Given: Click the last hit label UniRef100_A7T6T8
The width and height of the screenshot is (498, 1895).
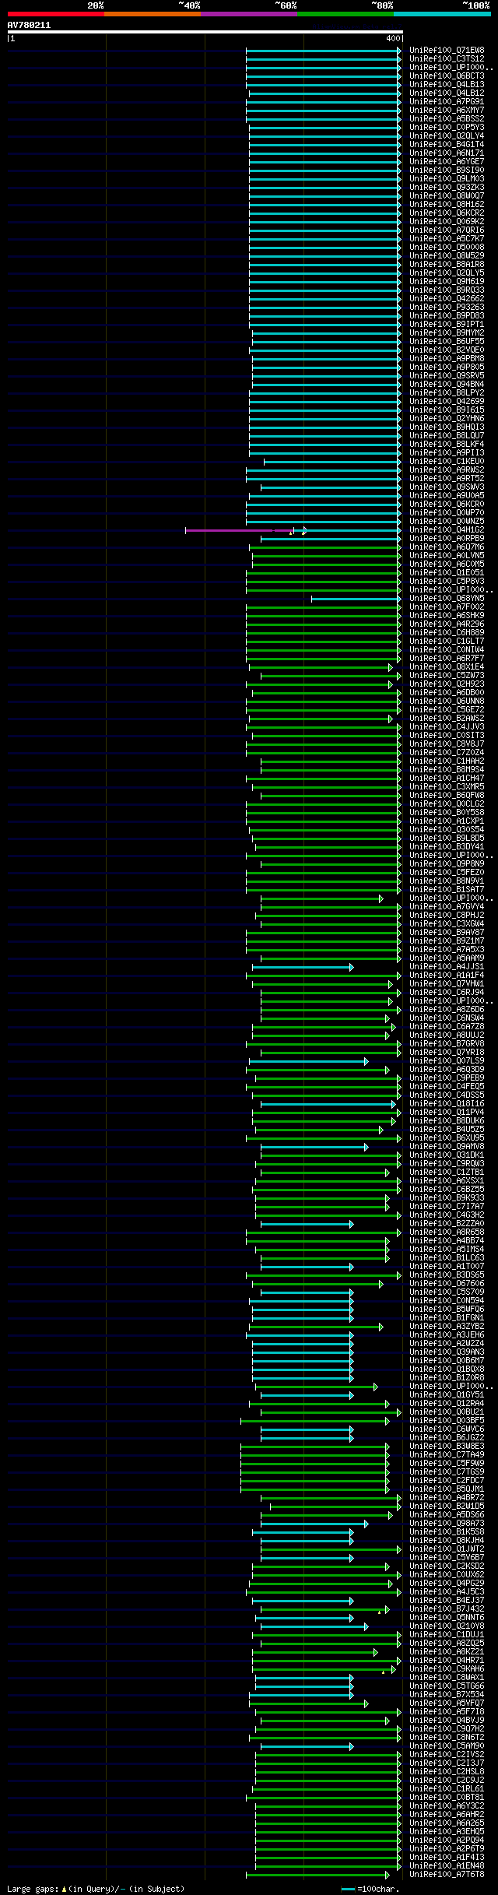Looking at the screenshot, I should [x=447, y=1875].
